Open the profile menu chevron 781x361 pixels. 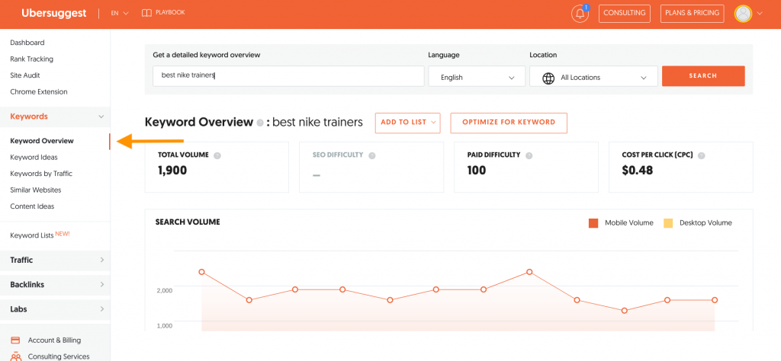[760, 14]
